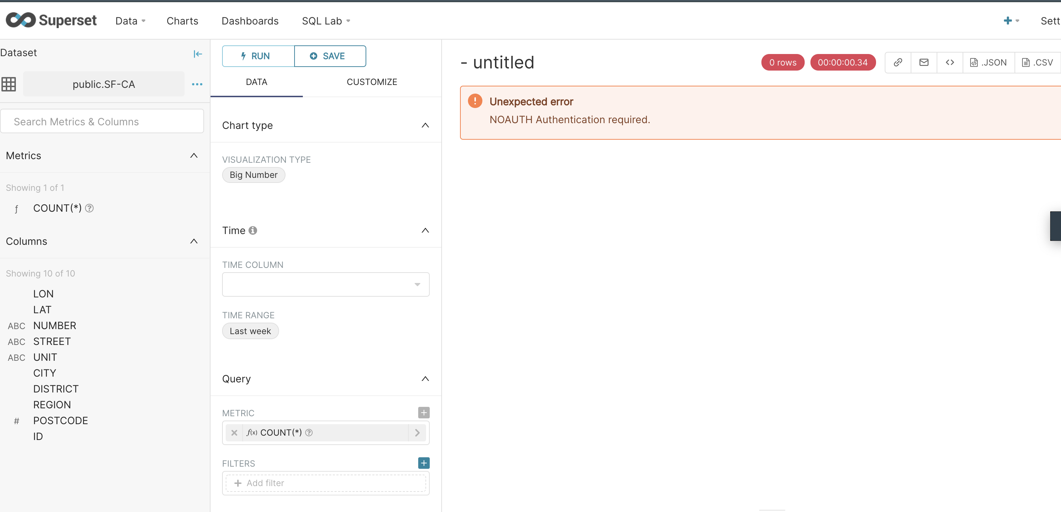This screenshot has width=1061, height=512.
Task: Remove the COUNT(*) metric with X
Action: (x=234, y=433)
